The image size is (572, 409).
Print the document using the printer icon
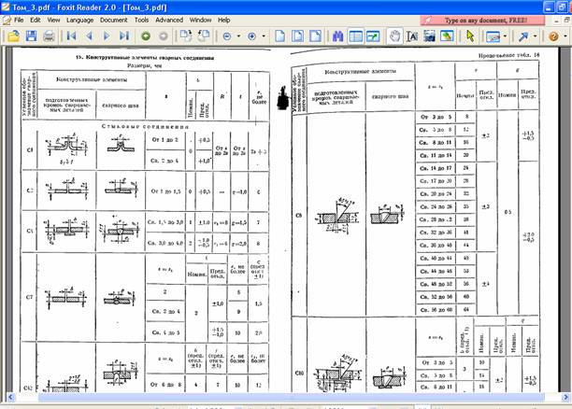[48, 35]
